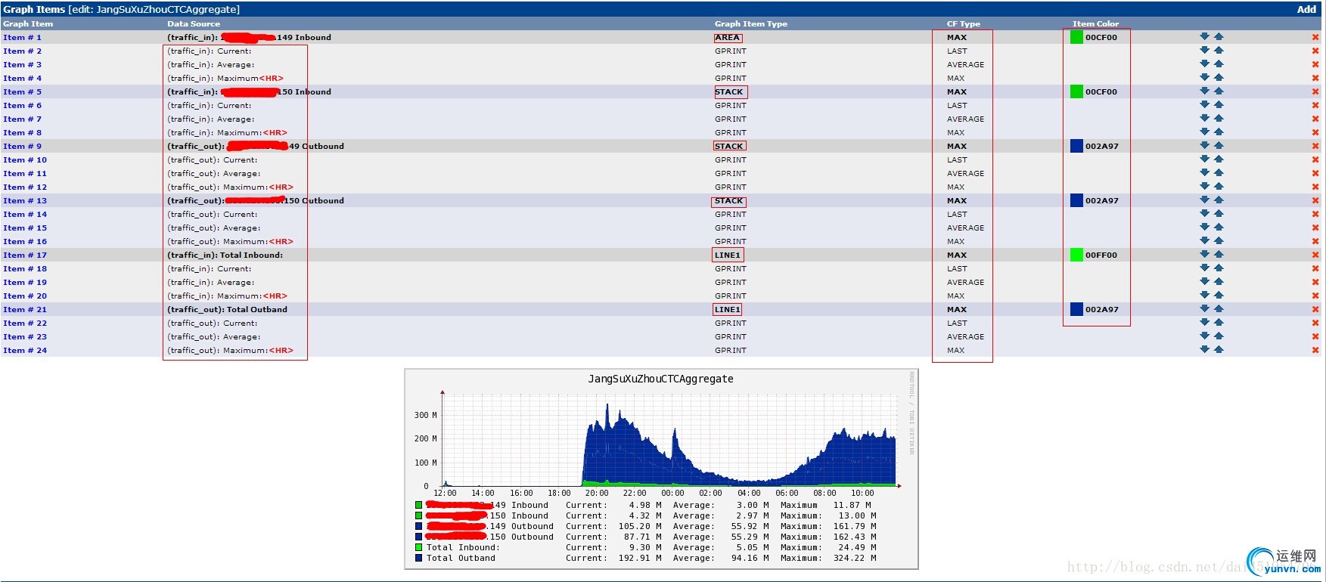
Task: Open Item # 9 link
Action: (22, 146)
